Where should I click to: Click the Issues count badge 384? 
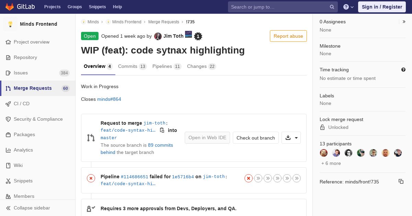coord(64,73)
